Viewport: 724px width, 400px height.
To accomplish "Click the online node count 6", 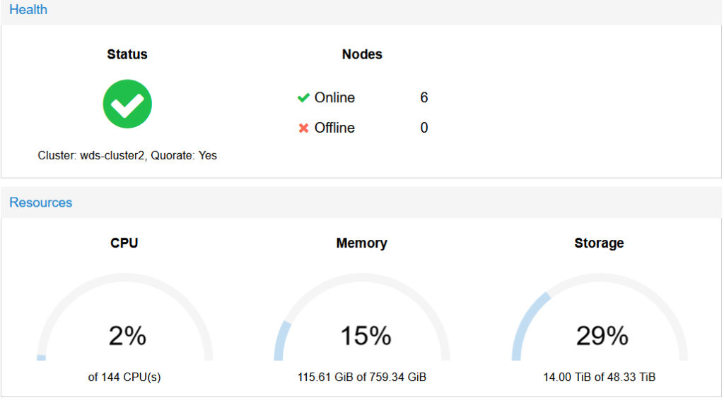I will coord(424,97).
